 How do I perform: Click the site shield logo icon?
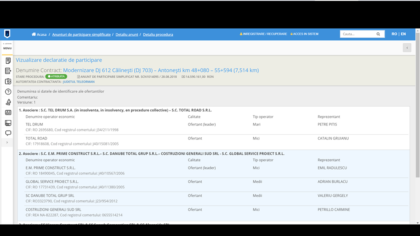click(x=7, y=34)
